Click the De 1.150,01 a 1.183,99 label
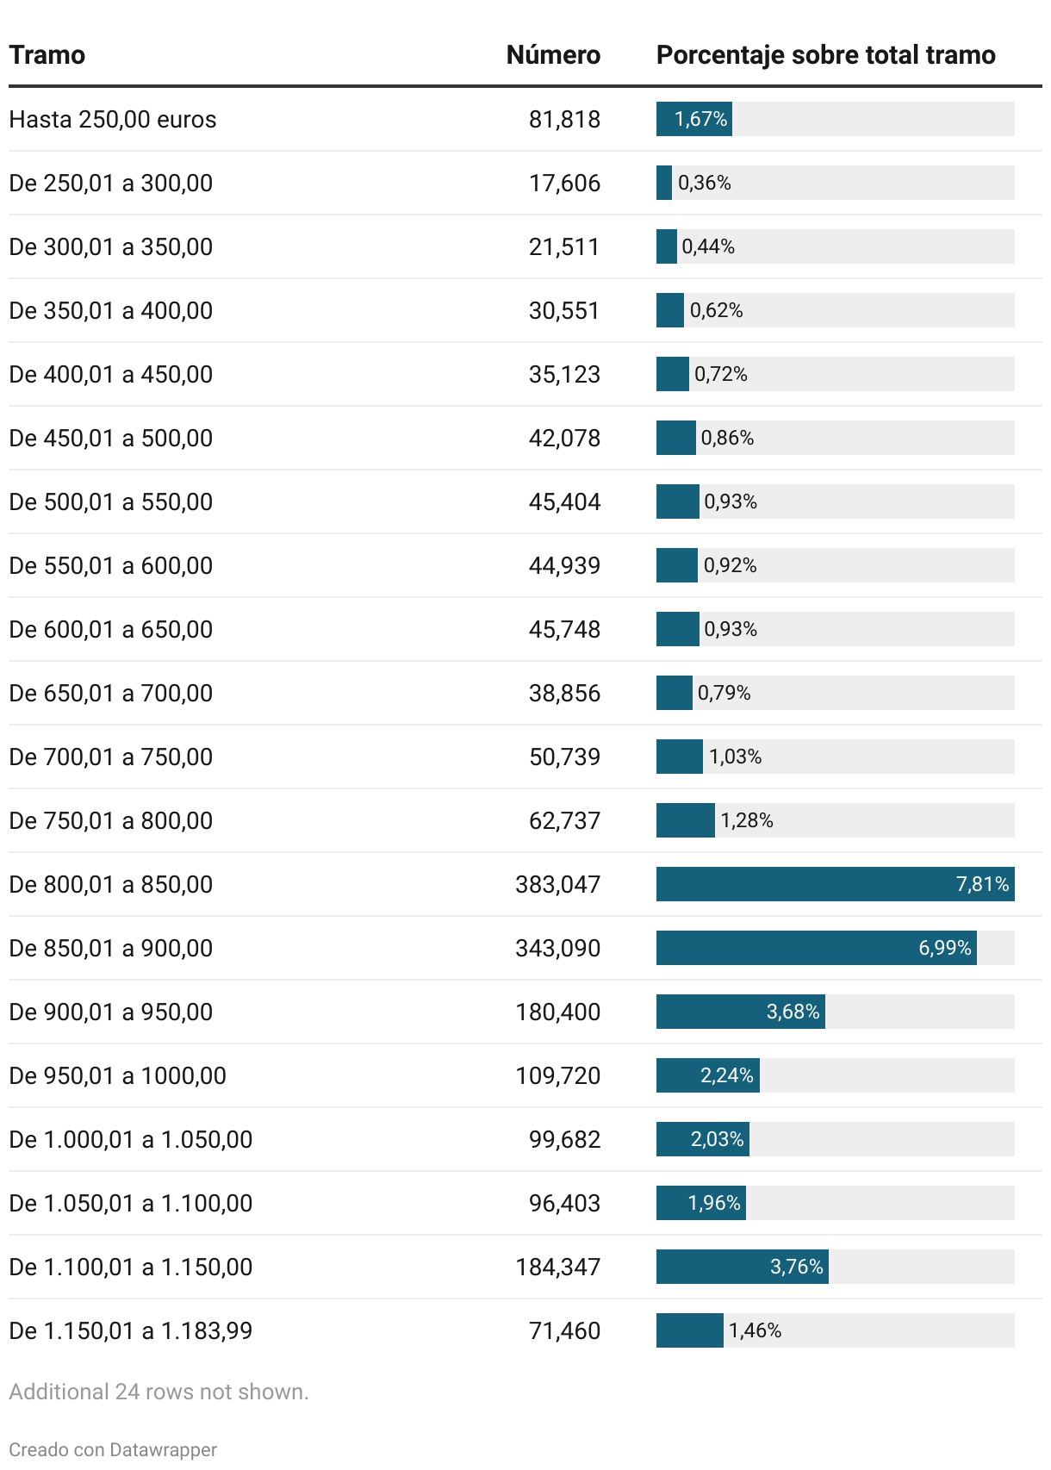 click(131, 1330)
